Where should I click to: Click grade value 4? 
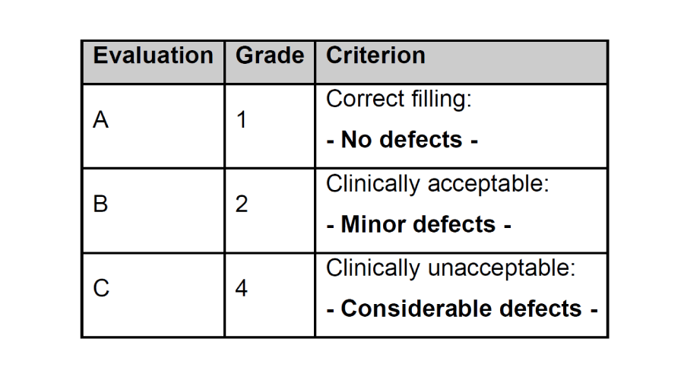pos(242,288)
